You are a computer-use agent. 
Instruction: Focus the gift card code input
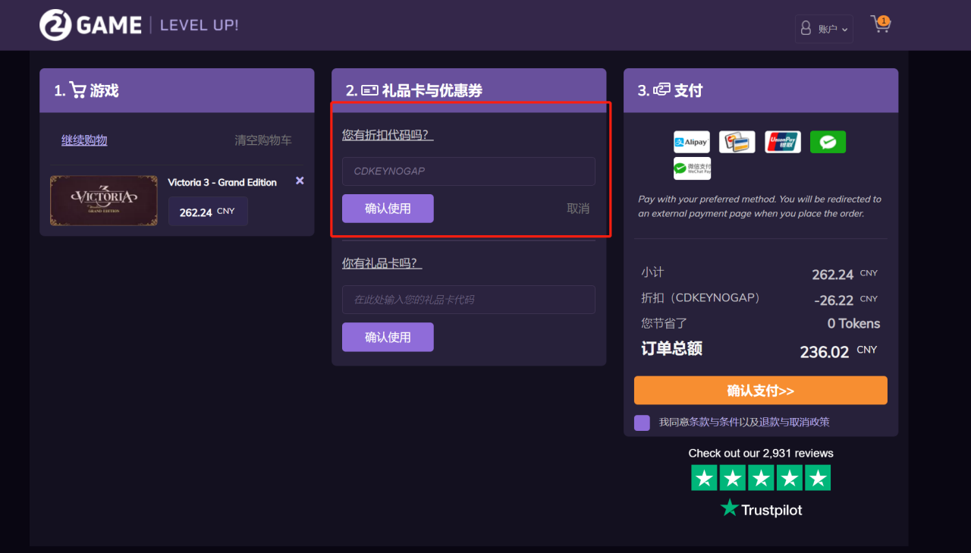[x=469, y=300]
